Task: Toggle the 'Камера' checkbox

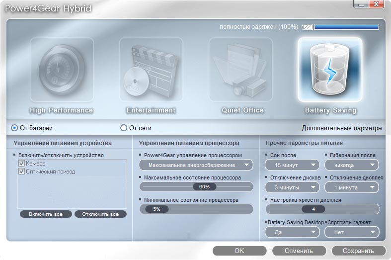Action: (21, 164)
